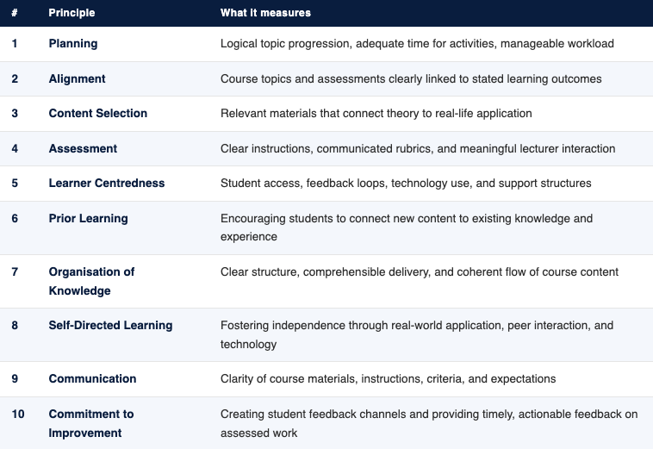Click the "What it measures" column header
This screenshot has height=449, width=653.
click(x=265, y=13)
